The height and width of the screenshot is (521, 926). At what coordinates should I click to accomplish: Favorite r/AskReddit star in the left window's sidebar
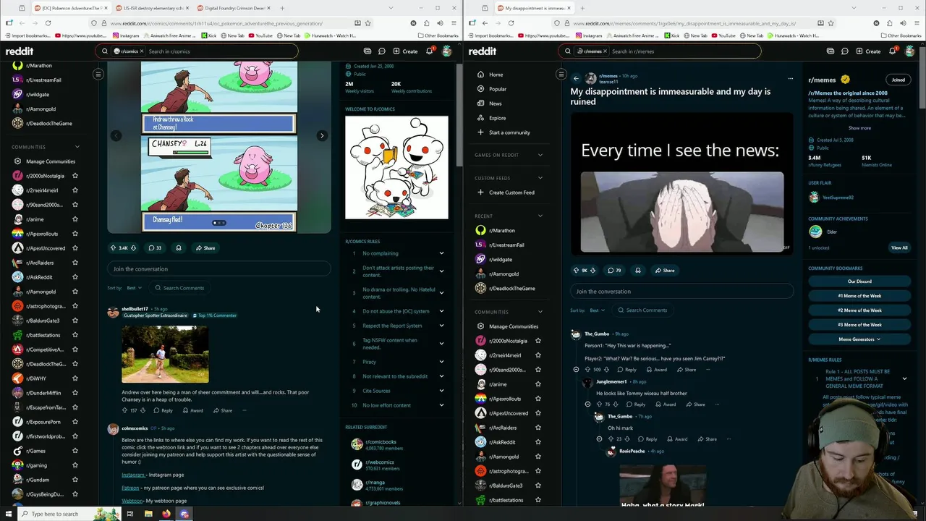(x=75, y=277)
